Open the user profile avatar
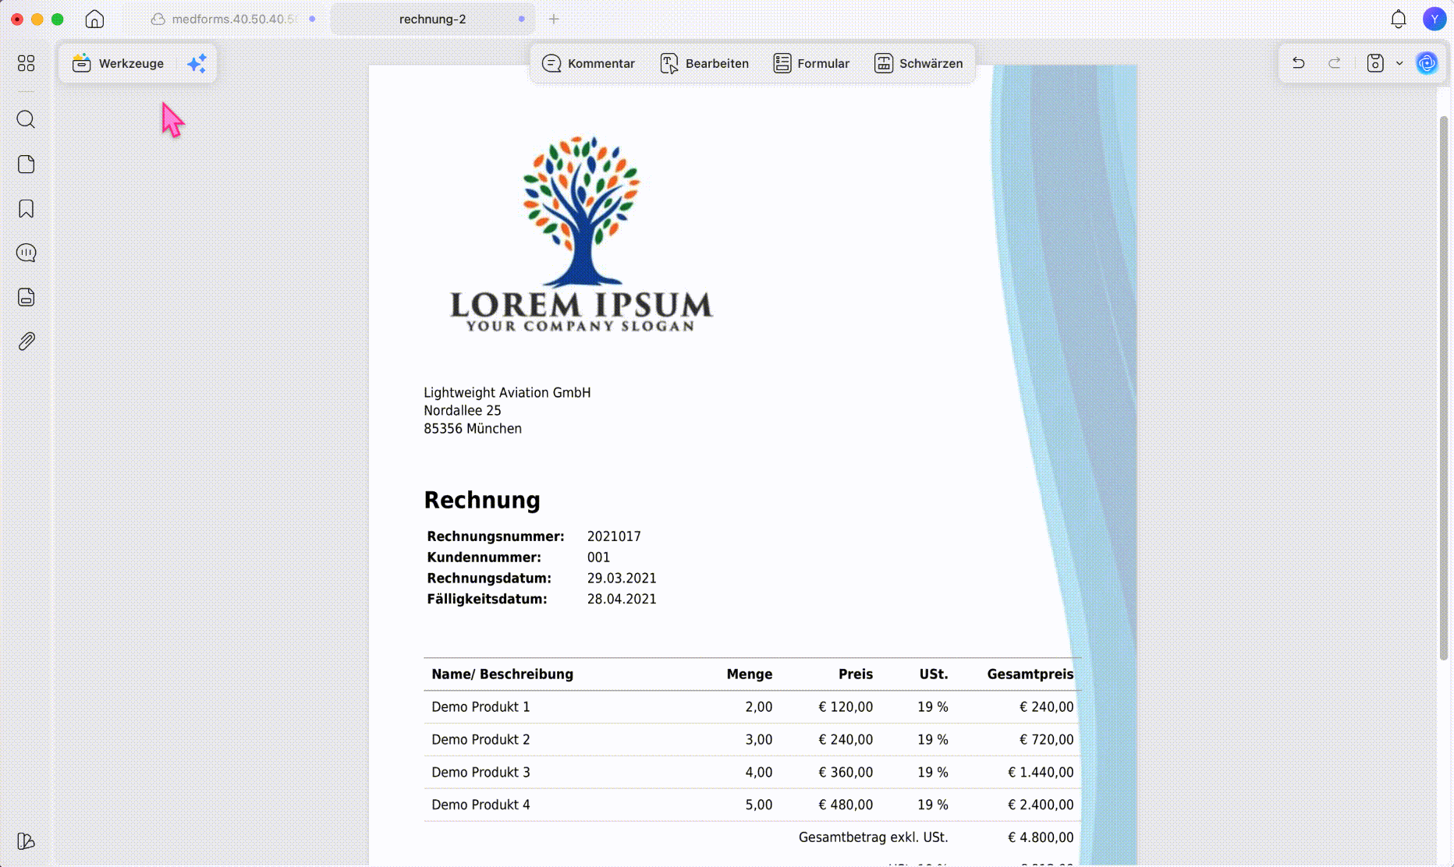Screen dimensions: 1454x867 click(x=1434, y=19)
